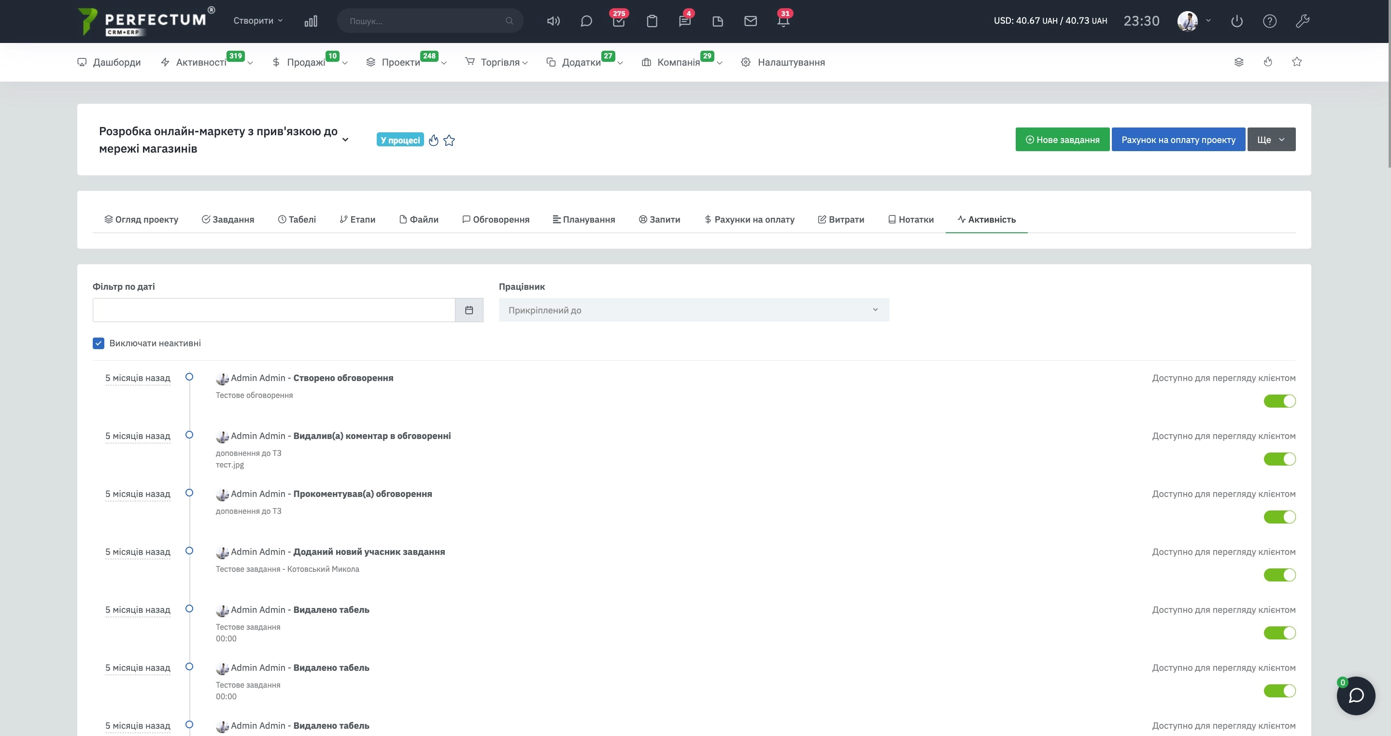Expand the Продажі menu

coord(310,62)
